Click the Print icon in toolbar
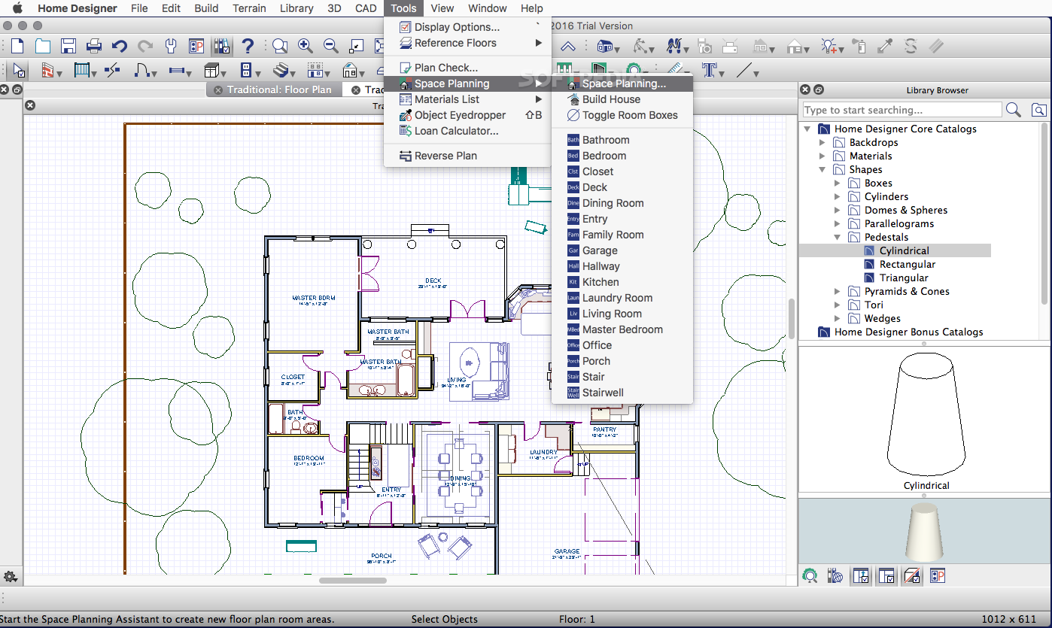 coord(94,46)
